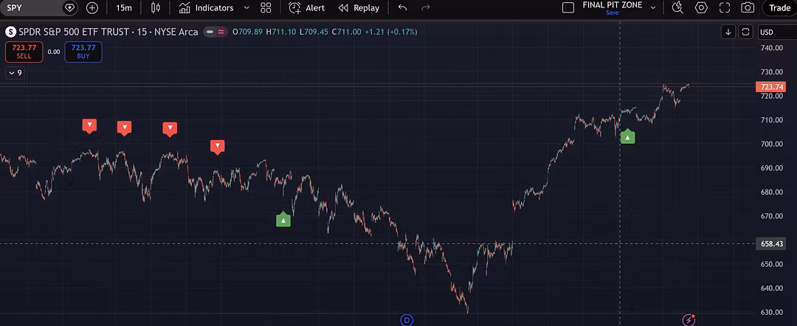The image size is (797, 326).
Task: Enter fullscreen mode
Action: tap(725, 7)
